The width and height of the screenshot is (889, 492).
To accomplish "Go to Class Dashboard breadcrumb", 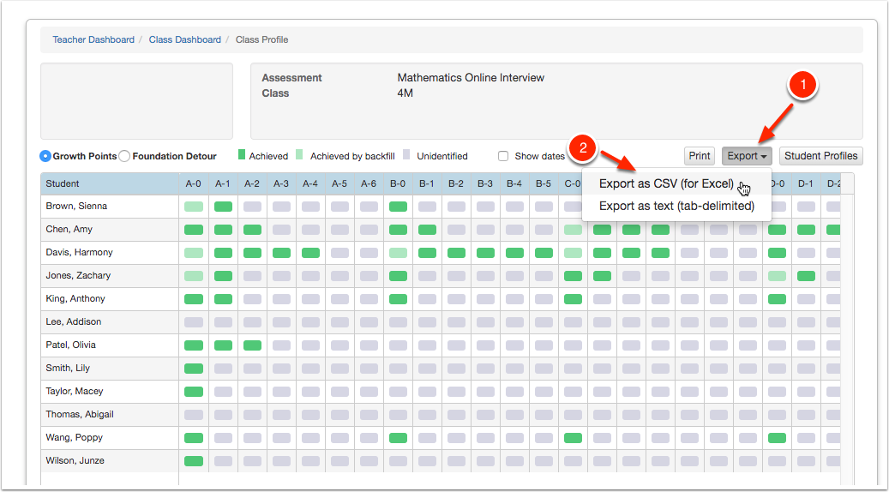I will (x=185, y=39).
